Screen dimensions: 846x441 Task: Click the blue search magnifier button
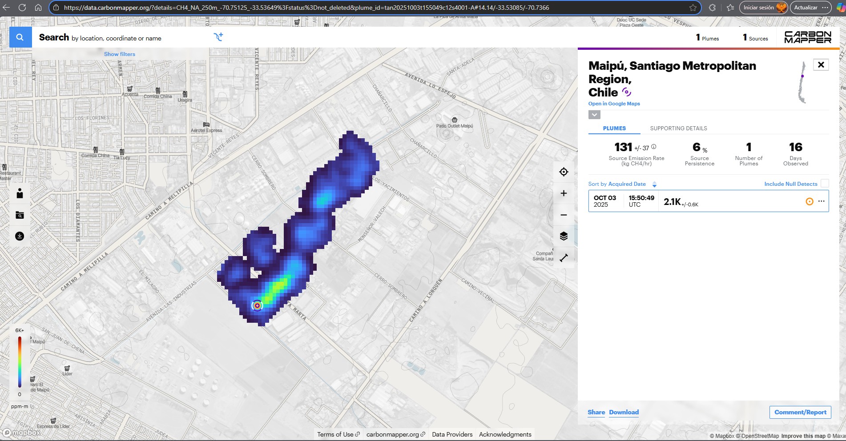pyautogui.click(x=20, y=37)
